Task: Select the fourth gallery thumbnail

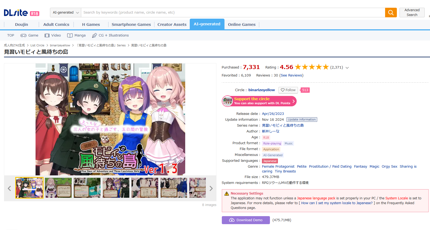Action: tap(116, 188)
